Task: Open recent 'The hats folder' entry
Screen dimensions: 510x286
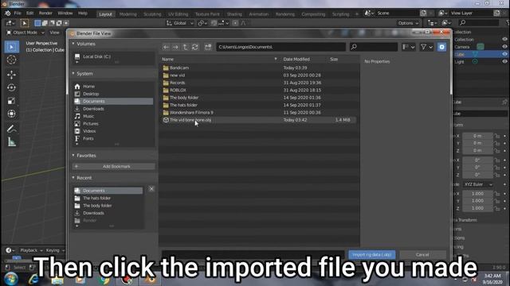Action: [x=108, y=198]
